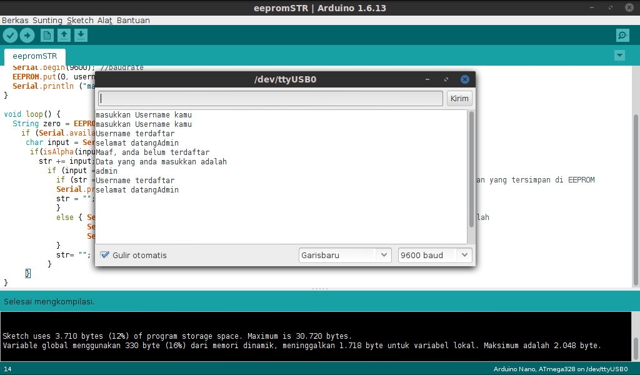Open a sketch with the up-arrow icon
Viewport: 640px width, 375px height.
pyautogui.click(x=64, y=36)
